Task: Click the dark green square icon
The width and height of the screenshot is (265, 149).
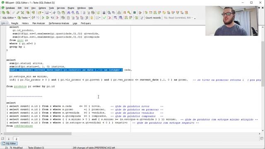Action: click(135, 13)
